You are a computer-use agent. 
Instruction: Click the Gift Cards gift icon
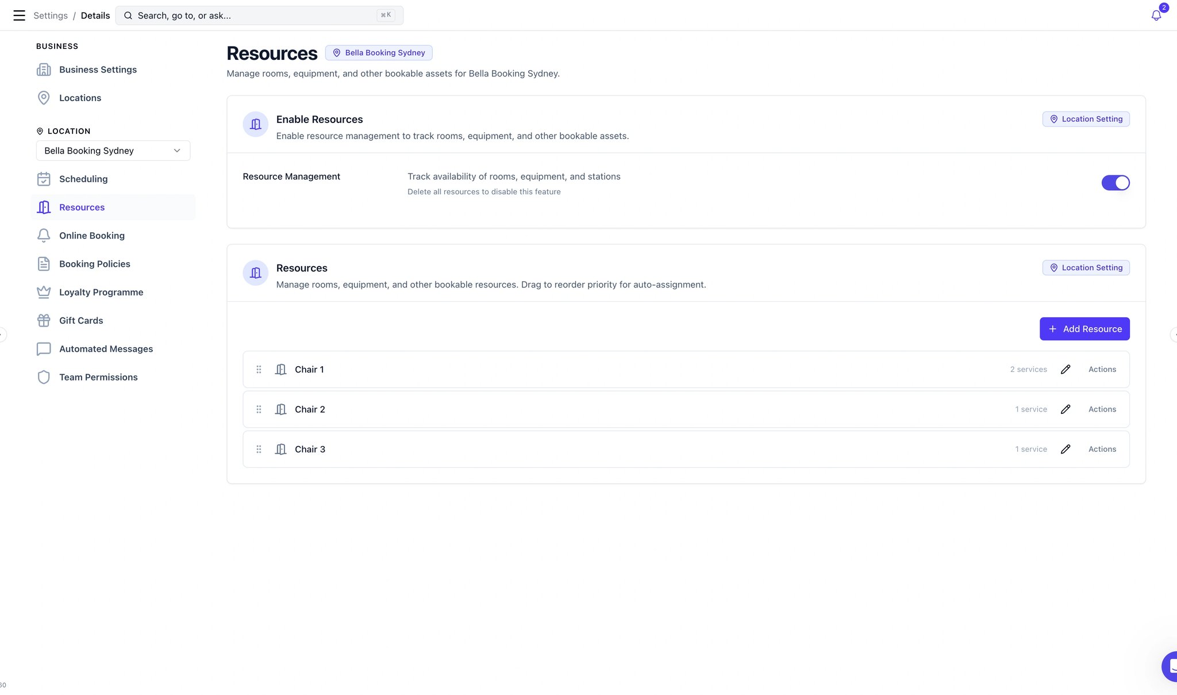44,320
